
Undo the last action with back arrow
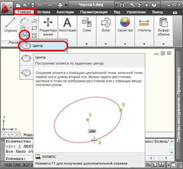(40, 5)
